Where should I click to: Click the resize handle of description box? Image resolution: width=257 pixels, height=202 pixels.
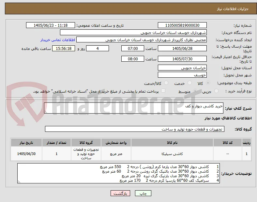click(x=46, y=112)
